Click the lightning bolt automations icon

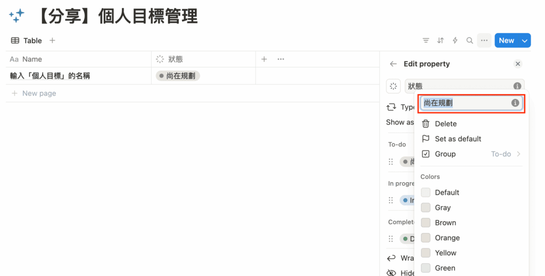pyautogui.click(x=455, y=40)
